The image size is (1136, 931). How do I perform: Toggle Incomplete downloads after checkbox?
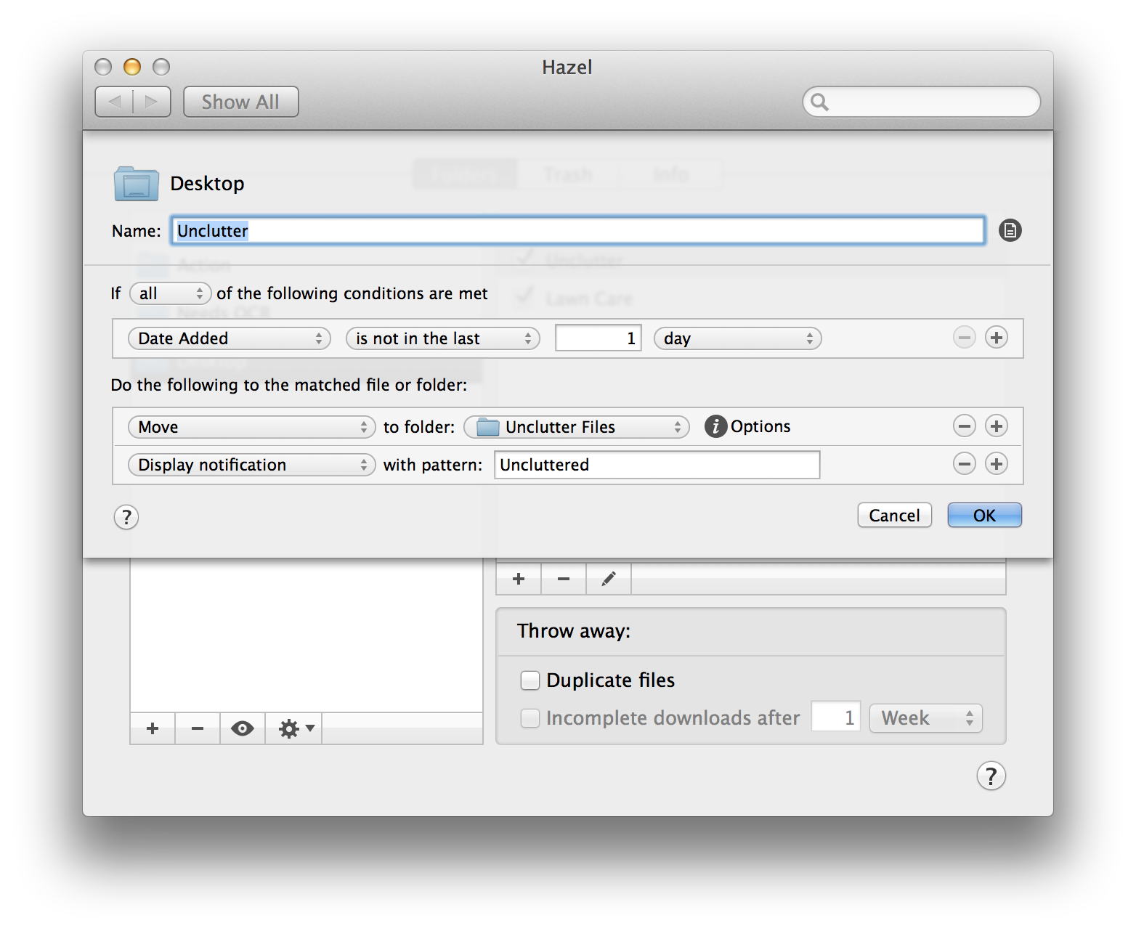click(x=530, y=718)
